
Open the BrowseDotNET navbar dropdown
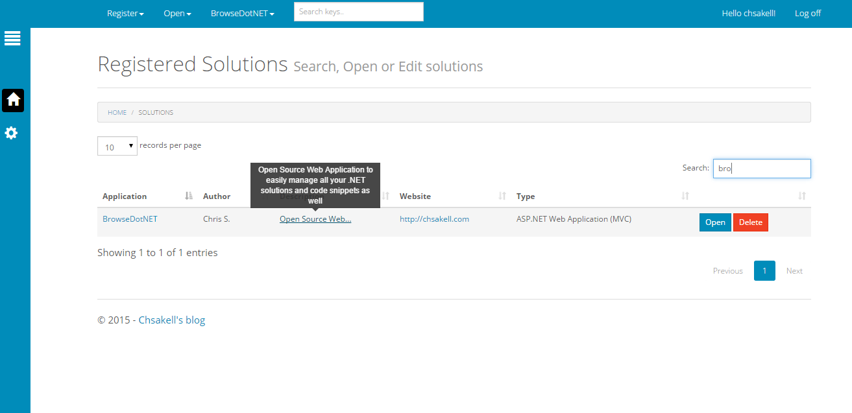pyautogui.click(x=242, y=13)
